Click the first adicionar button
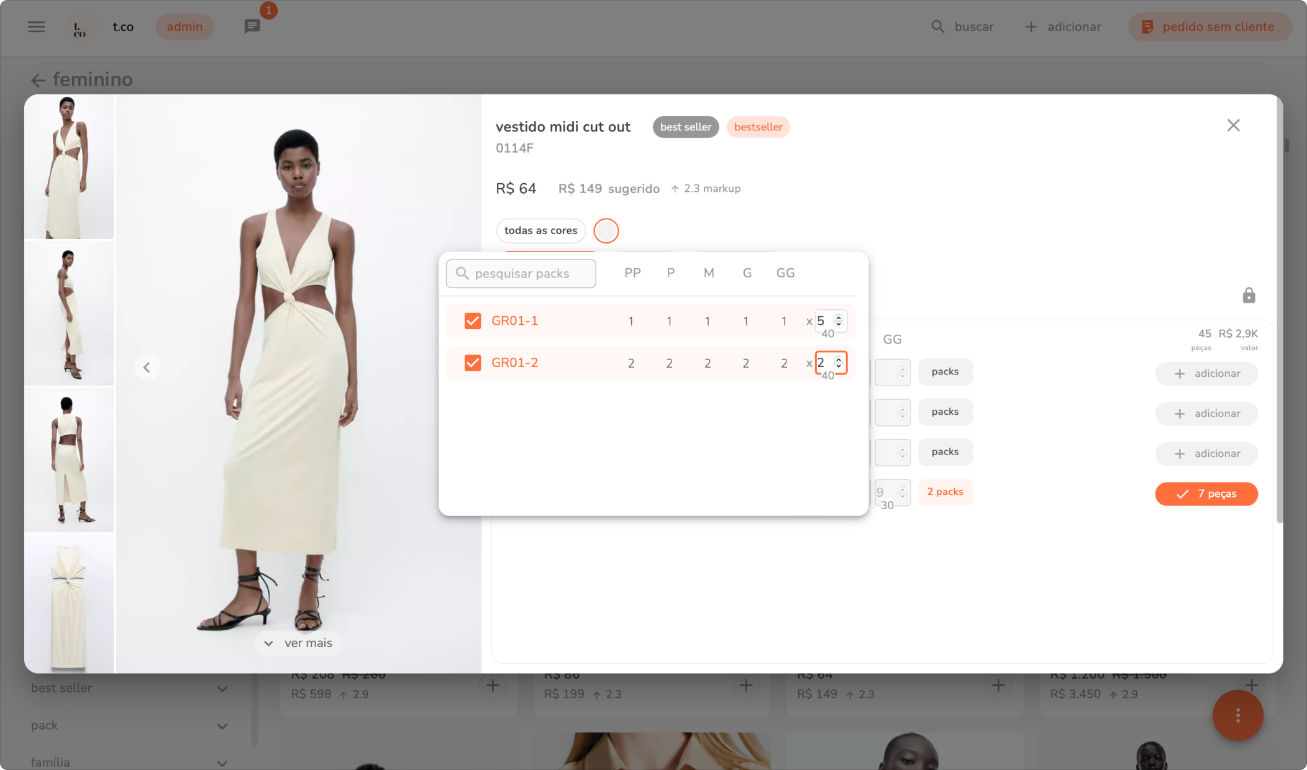 [x=1206, y=374]
